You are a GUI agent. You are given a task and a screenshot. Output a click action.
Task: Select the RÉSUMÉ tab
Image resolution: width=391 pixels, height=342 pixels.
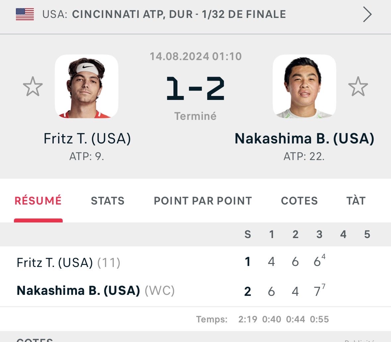(x=38, y=201)
